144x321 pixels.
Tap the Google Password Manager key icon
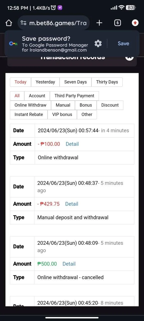13,43
